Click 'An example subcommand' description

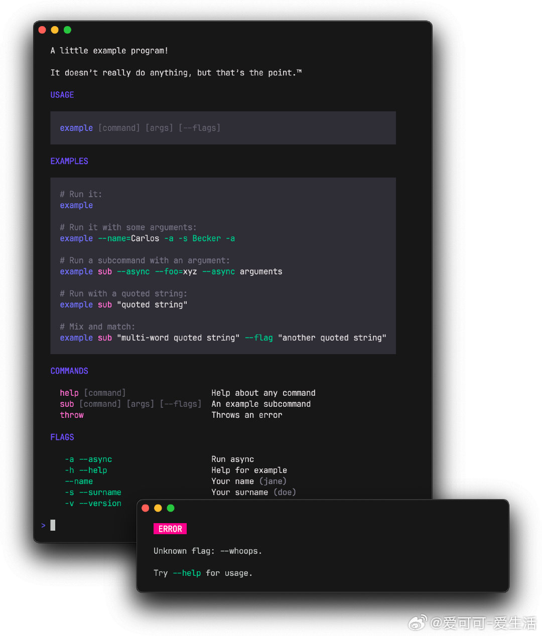[x=261, y=404]
